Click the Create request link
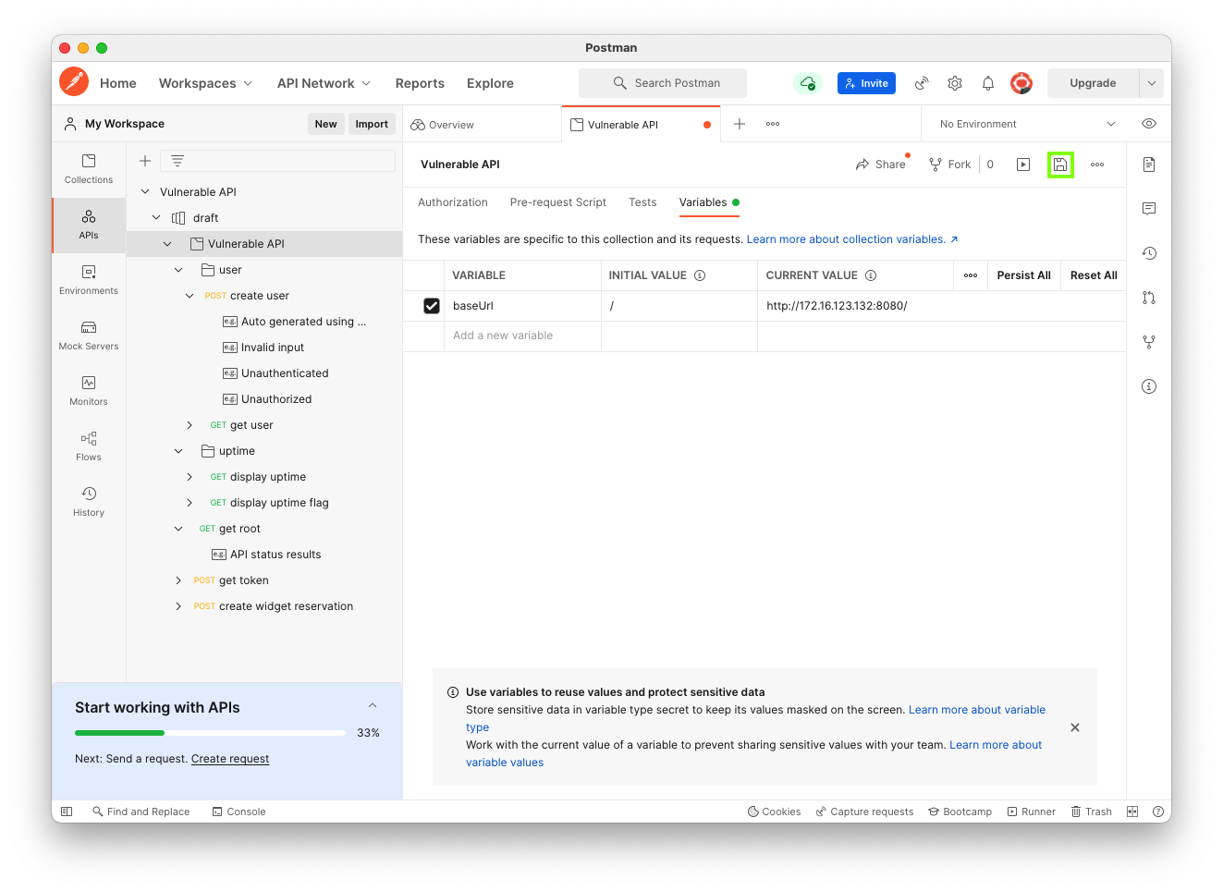Screen dimensions: 1223x891 230,759
